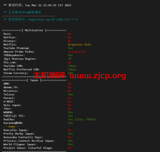
Task: Click the Originals Only result
Action: click(x=79, y=44)
